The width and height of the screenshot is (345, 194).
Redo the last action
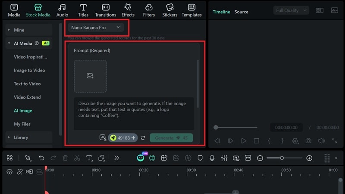point(53,158)
